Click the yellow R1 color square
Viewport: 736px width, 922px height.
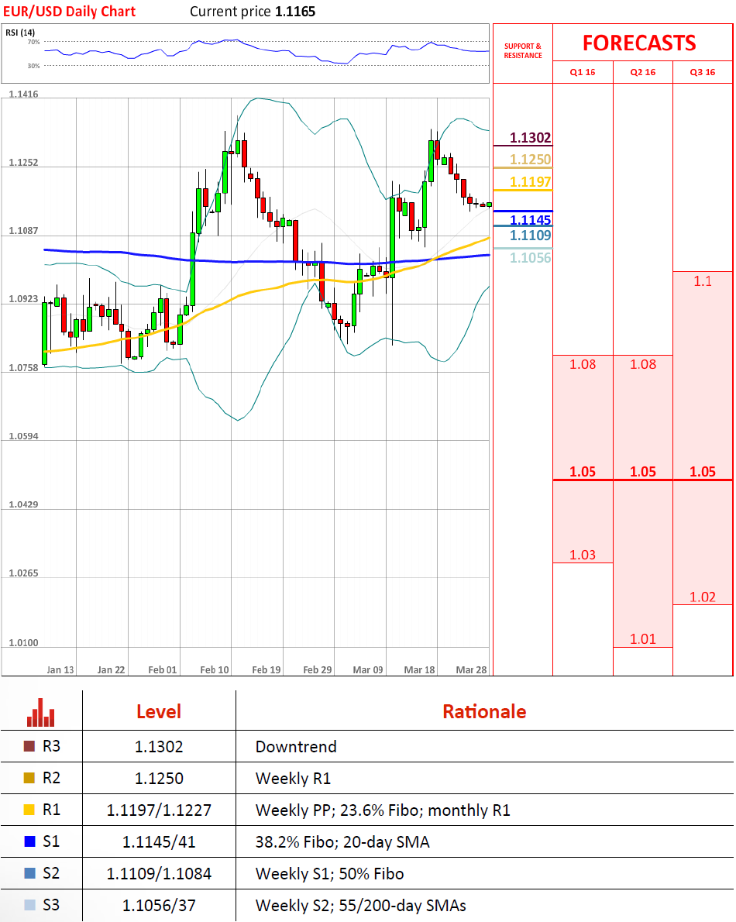29,810
